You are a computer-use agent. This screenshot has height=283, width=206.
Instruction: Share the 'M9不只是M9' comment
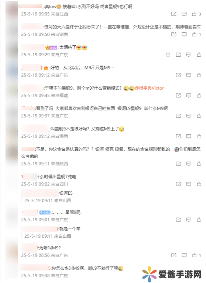[178, 75]
